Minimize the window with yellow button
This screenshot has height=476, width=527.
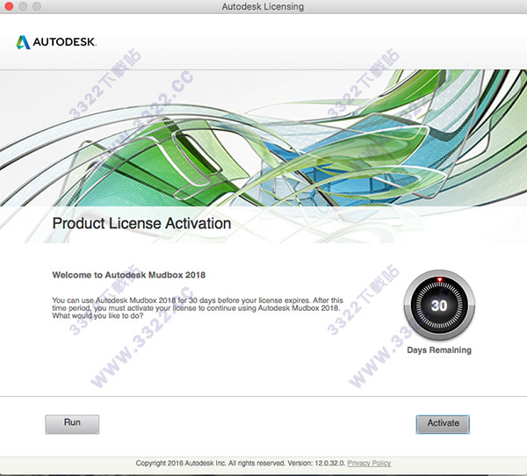tap(25, 7)
